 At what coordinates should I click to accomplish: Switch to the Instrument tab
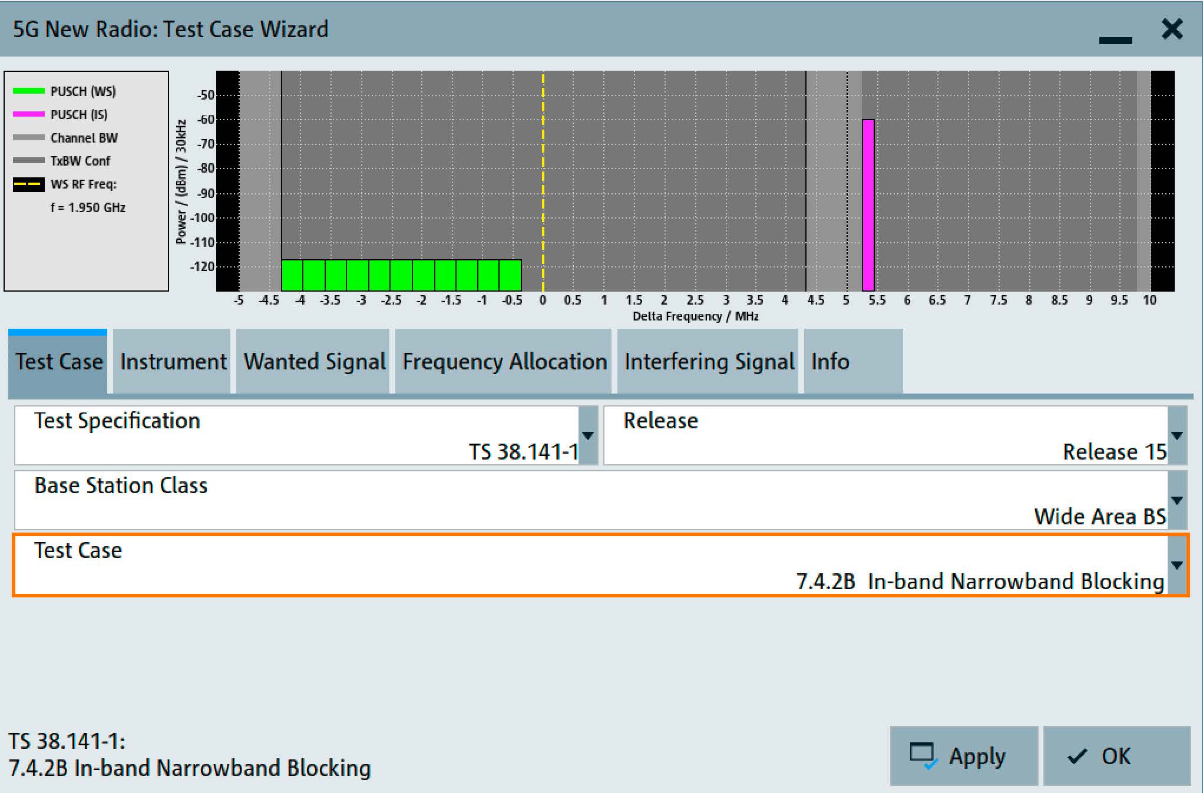point(173,361)
